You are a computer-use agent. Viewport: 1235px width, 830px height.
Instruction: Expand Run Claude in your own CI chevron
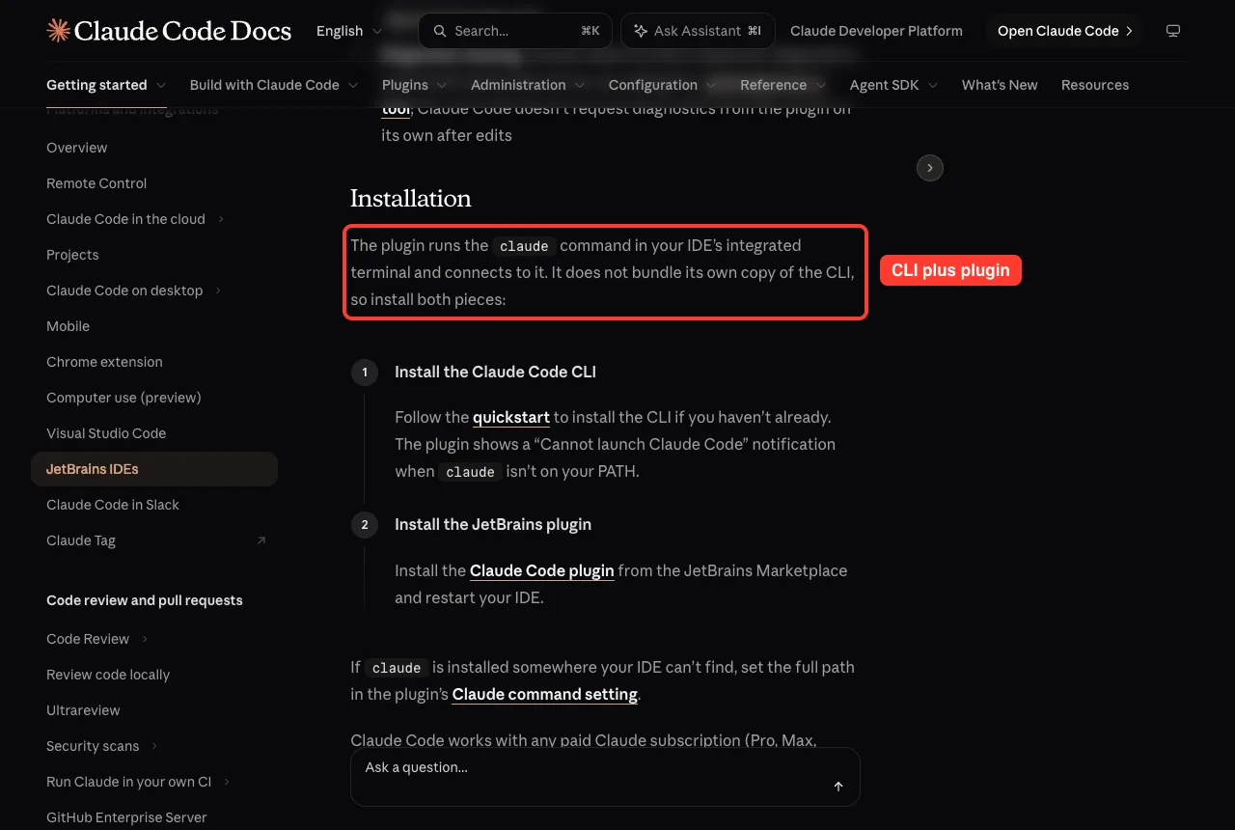pyautogui.click(x=227, y=782)
